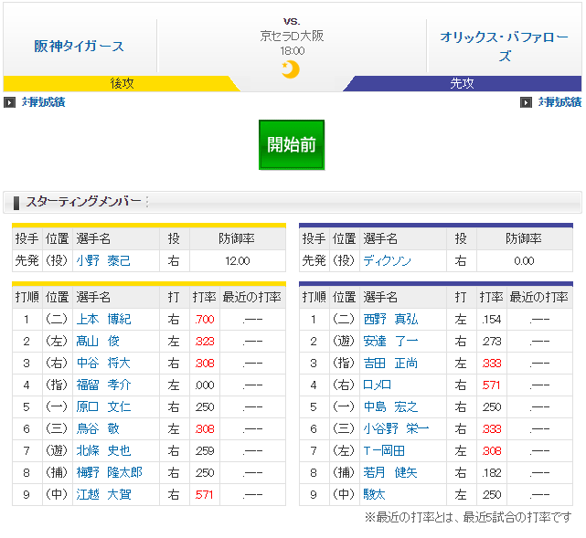This screenshot has height=538, width=586.
Task: Open player 江越 大賀 page
Action: (x=103, y=495)
